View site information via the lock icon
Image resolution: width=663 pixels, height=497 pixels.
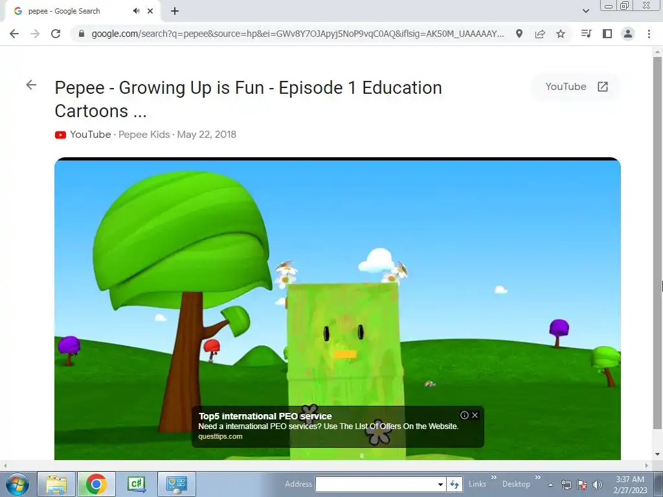tap(82, 34)
